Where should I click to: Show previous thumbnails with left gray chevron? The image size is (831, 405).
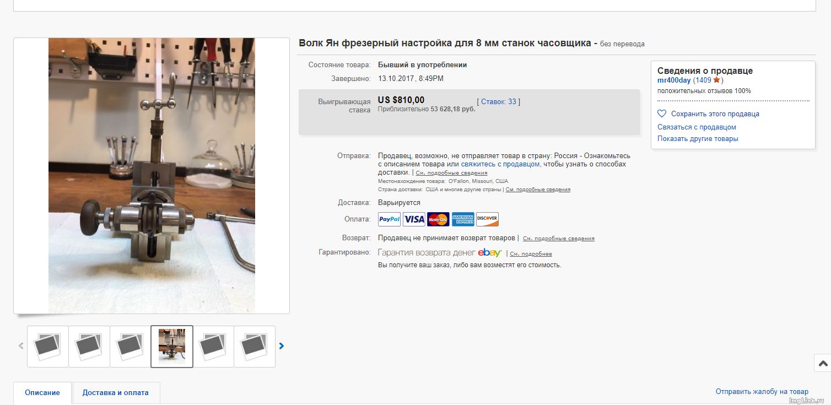point(21,346)
